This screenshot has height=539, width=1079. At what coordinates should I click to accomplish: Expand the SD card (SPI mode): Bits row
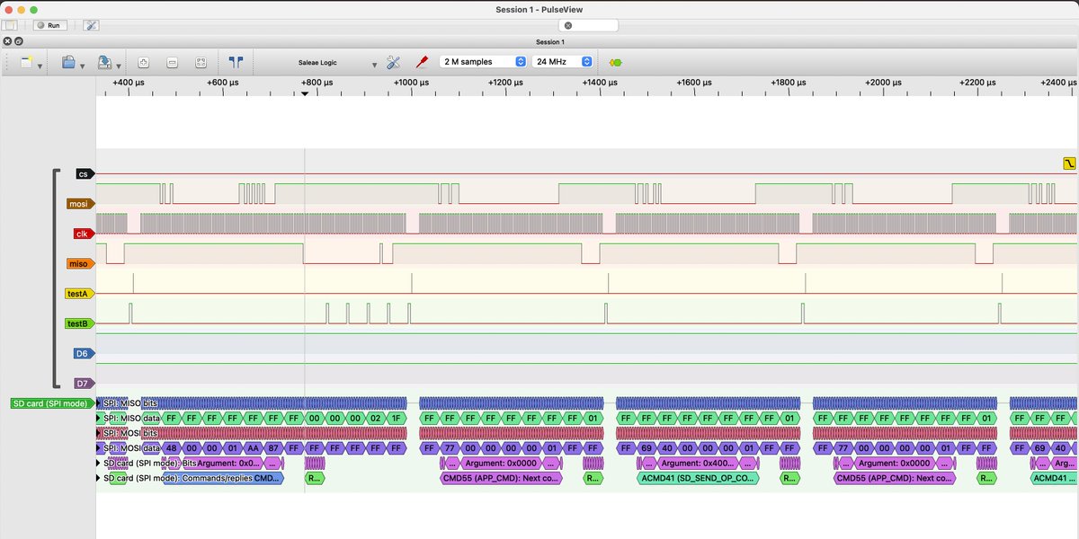tap(99, 464)
